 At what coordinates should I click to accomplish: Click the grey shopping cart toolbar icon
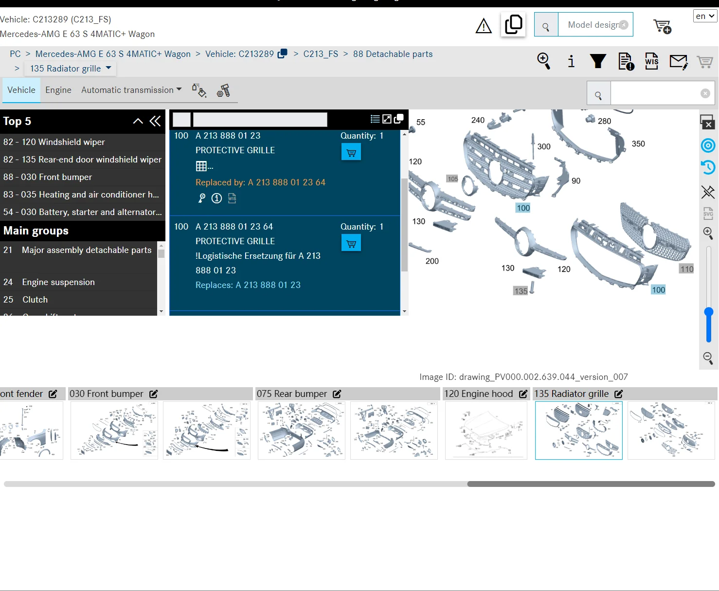(x=705, y=62)
